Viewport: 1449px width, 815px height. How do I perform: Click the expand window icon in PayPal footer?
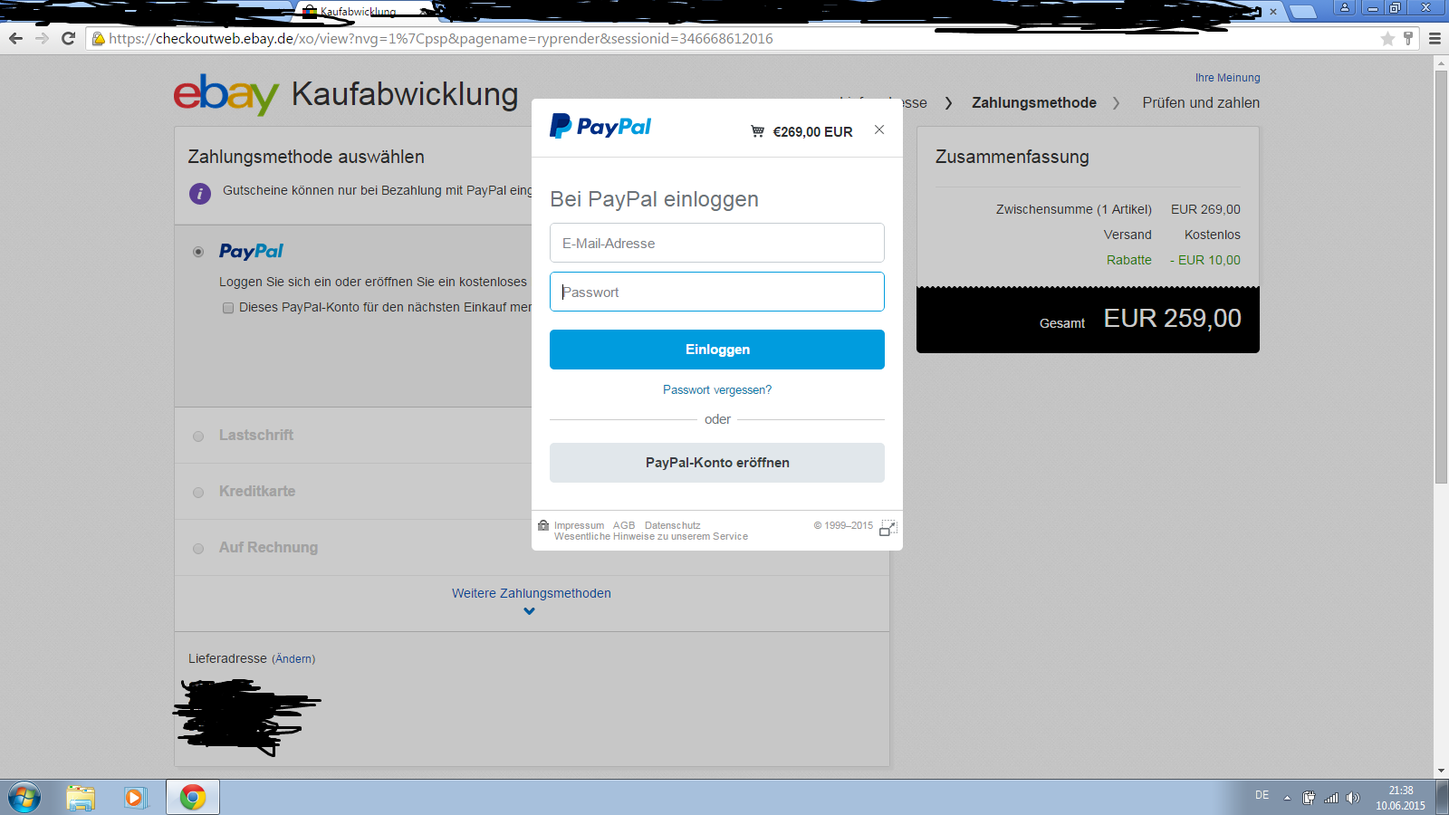(x=888, y=528)
